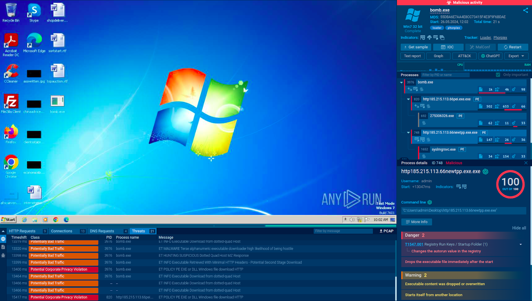This screenshot has height=301, width=532.
Task: Open the FileZilla Client desktop icon
Action: click(11, 104)
